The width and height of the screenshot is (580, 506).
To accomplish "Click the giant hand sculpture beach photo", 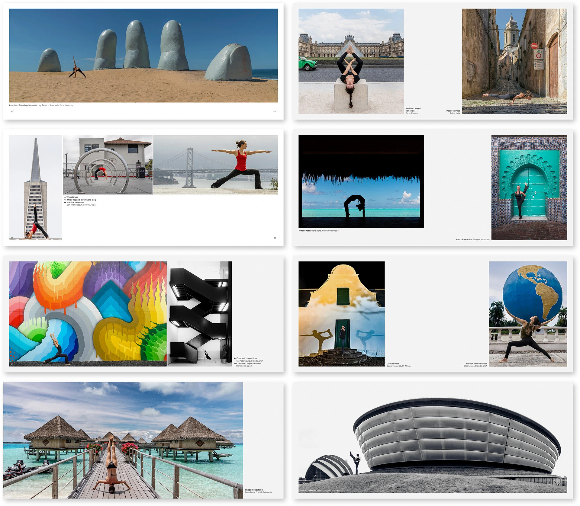I will tap(143, 55).
